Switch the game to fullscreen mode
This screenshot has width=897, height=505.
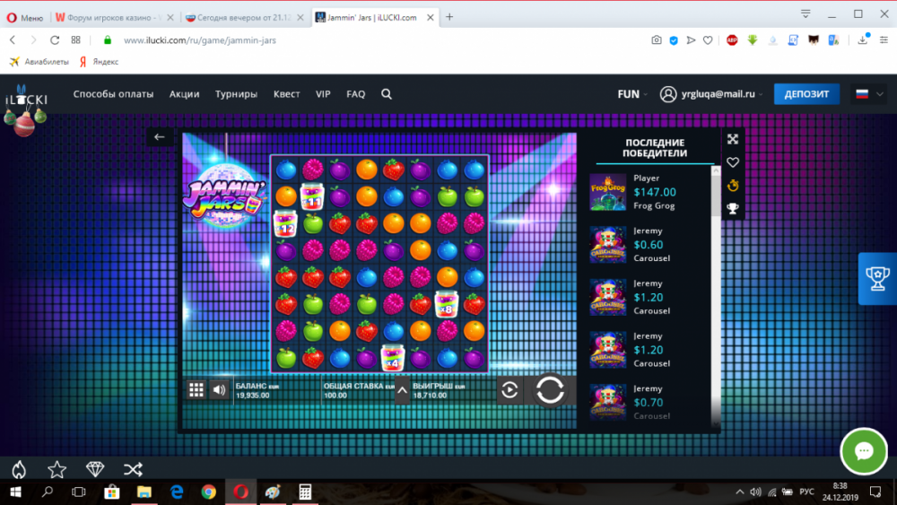[733, 139]
